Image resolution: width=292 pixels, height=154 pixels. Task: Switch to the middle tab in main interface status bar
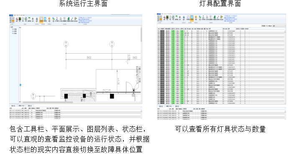pyautogui.click(x=22, y=106)
